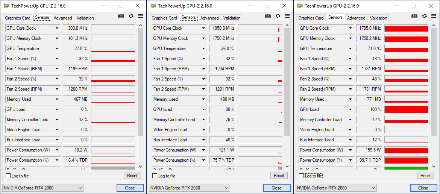Click the screenshot camera icon in left window
Viewport: 440px width, 194px height.
click(121, 16)
